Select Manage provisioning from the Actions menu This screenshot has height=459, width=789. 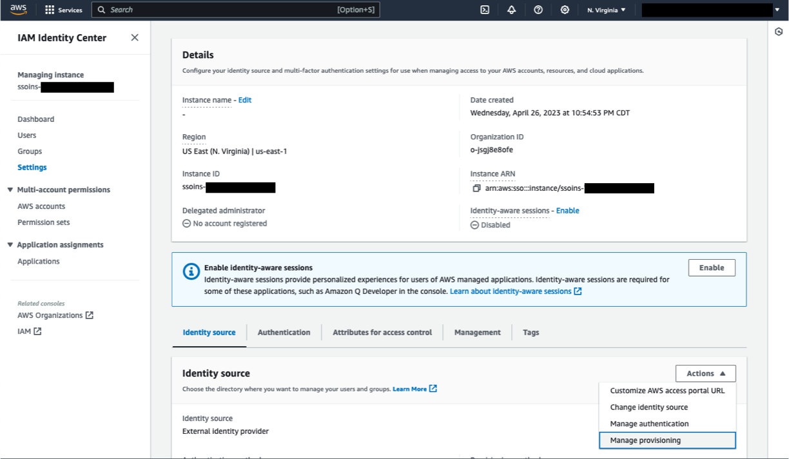(x=645, y=440)
